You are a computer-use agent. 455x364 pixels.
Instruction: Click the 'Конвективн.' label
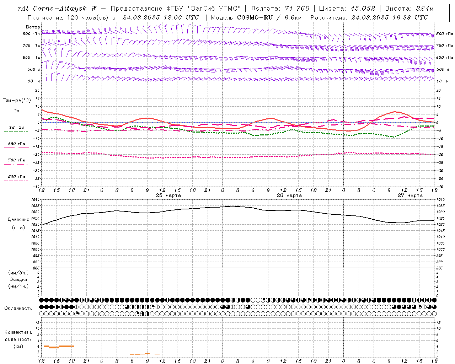pyautogui.click(x=18, y=332)
